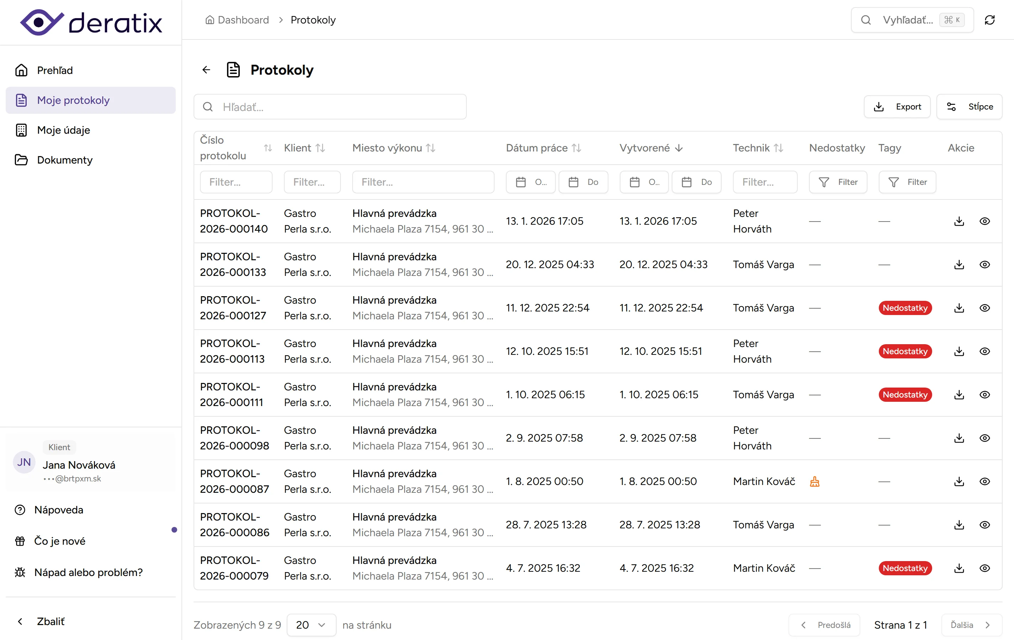Viewport: 1014px width, 640px height.
Task: Open Dokumenty in sidebar
Action: point(64,160)
